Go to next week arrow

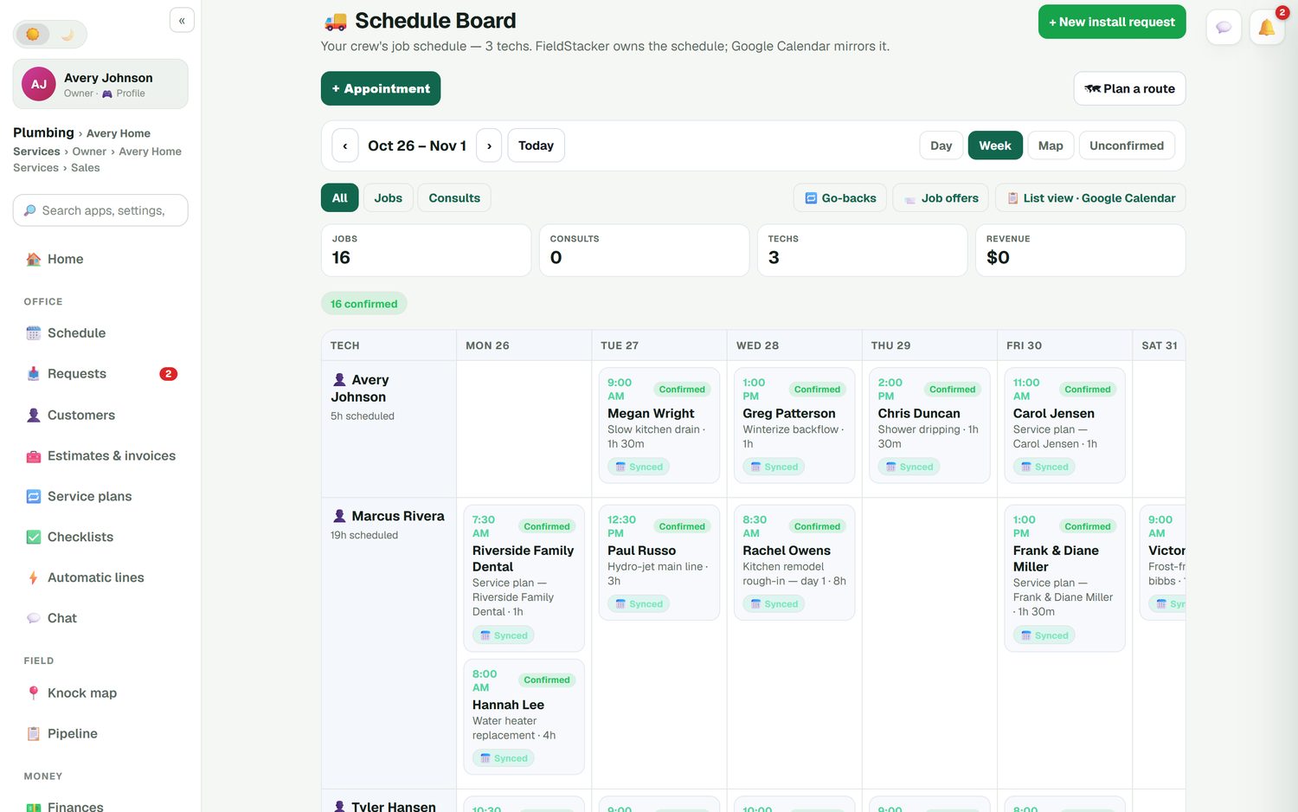tap(489, 145)
